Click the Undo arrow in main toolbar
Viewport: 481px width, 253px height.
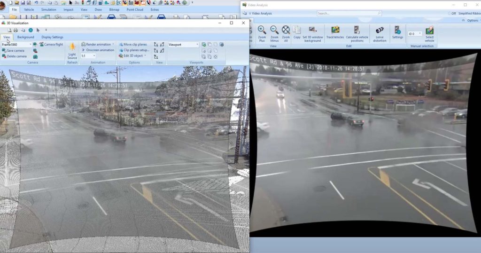pos(36,3)
